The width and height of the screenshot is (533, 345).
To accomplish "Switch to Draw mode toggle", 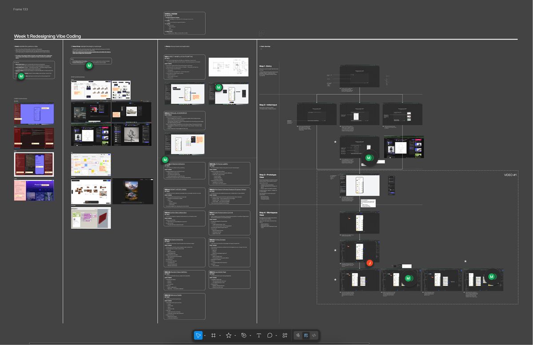I will 298,335.
